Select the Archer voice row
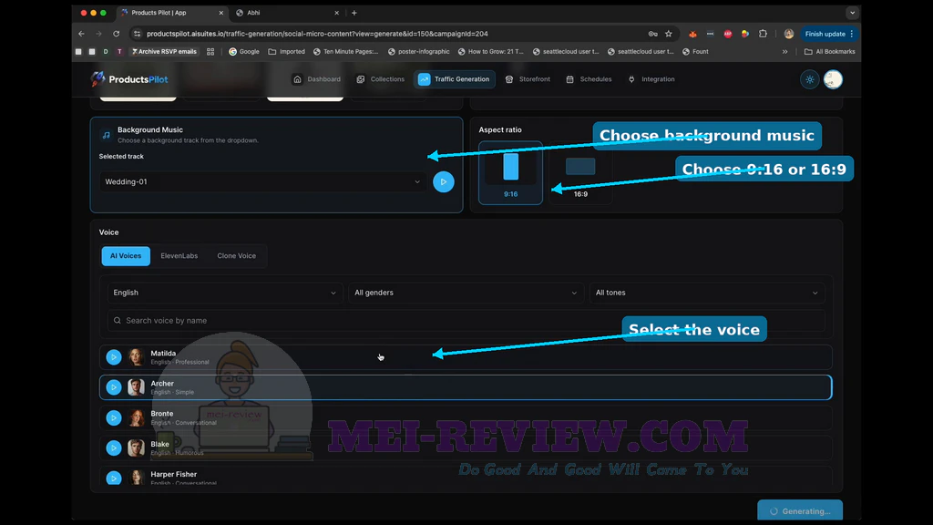This screenshot has width=933, height=525. (466, 387)
